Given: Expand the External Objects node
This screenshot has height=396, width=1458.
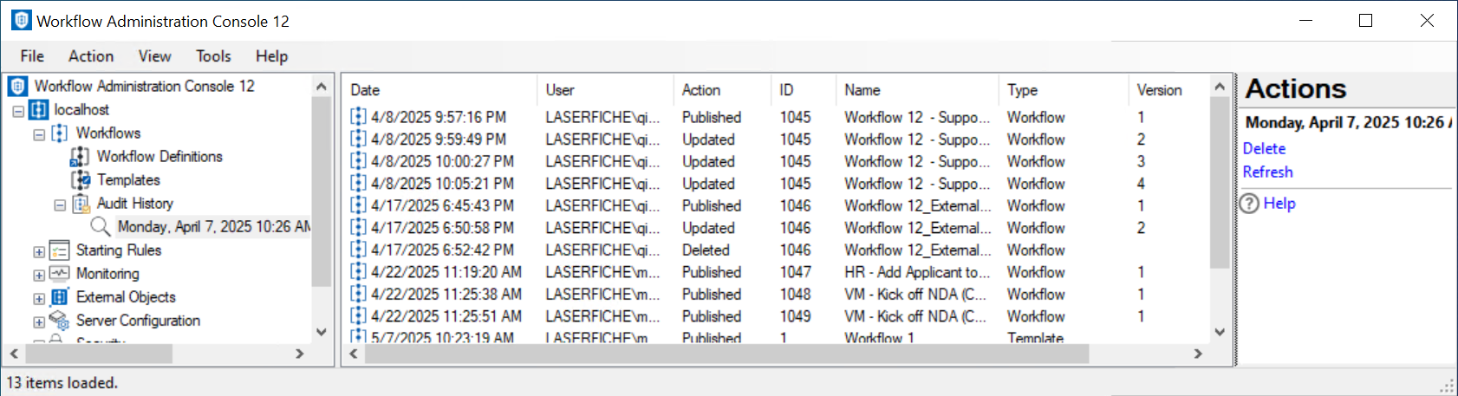Looking at the screenshot, I should coord(39,298).
